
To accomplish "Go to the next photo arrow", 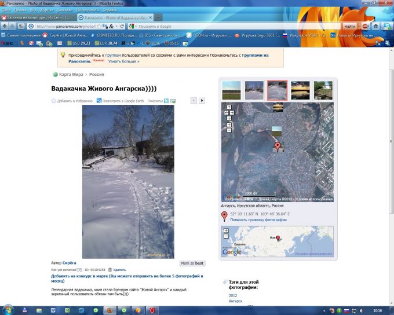I will point(202,101).
